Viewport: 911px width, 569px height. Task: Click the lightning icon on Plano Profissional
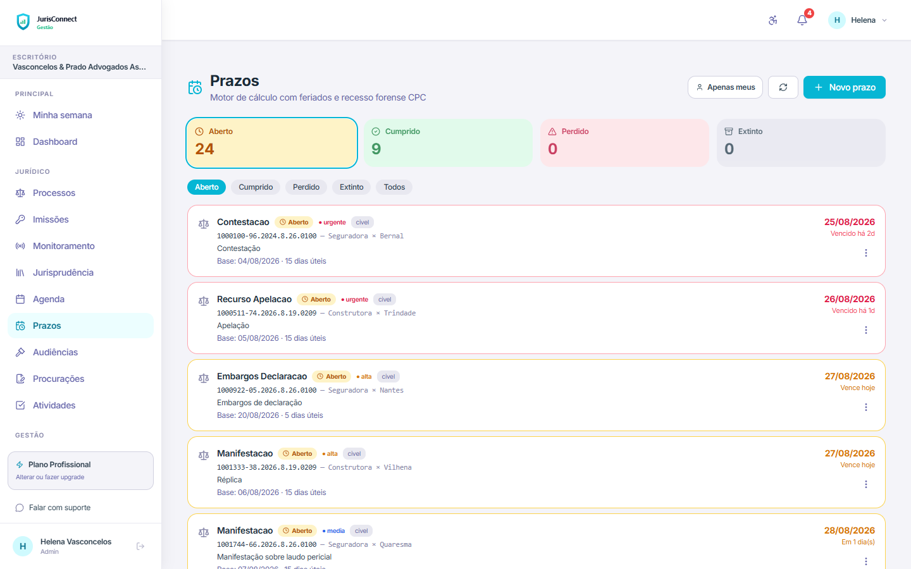coord(20,465)
